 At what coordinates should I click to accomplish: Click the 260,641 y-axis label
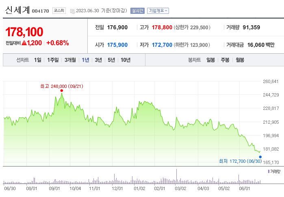click(x=271, y=81)
